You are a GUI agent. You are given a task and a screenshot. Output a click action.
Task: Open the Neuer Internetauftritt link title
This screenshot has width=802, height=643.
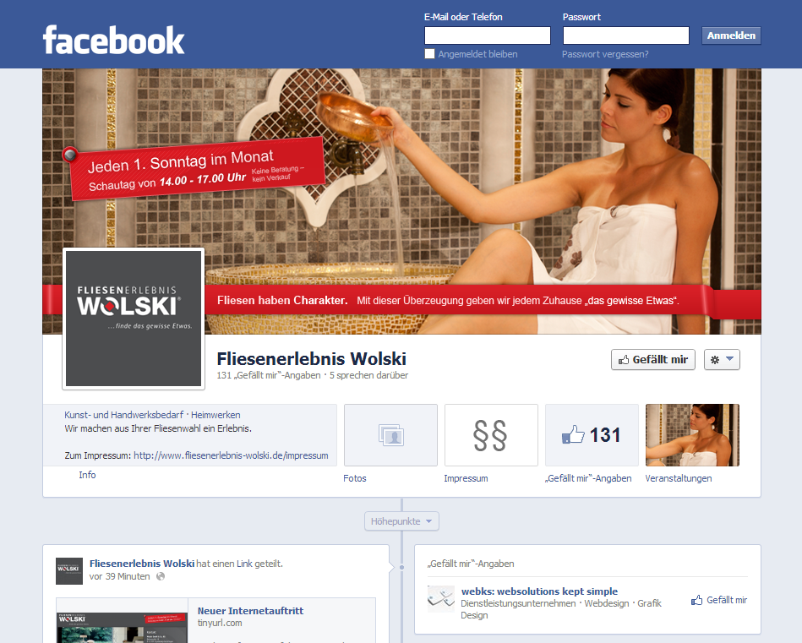(x=250, y=611)
